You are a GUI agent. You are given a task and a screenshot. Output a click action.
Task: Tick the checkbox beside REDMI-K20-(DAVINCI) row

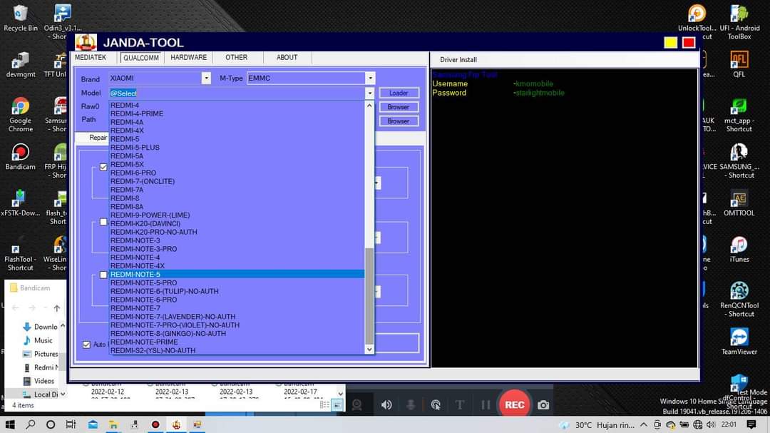103,222
